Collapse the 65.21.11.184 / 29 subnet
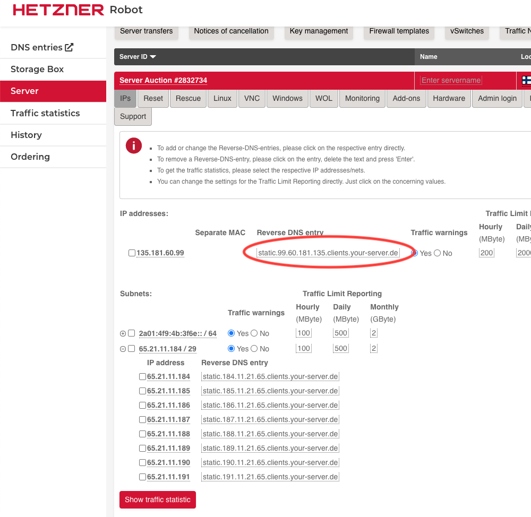The height and width of the screenshot is (517, 531). (x=123, y=349)
